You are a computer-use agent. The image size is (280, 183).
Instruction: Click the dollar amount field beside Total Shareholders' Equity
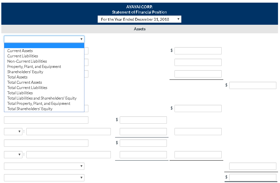point(198,108)
